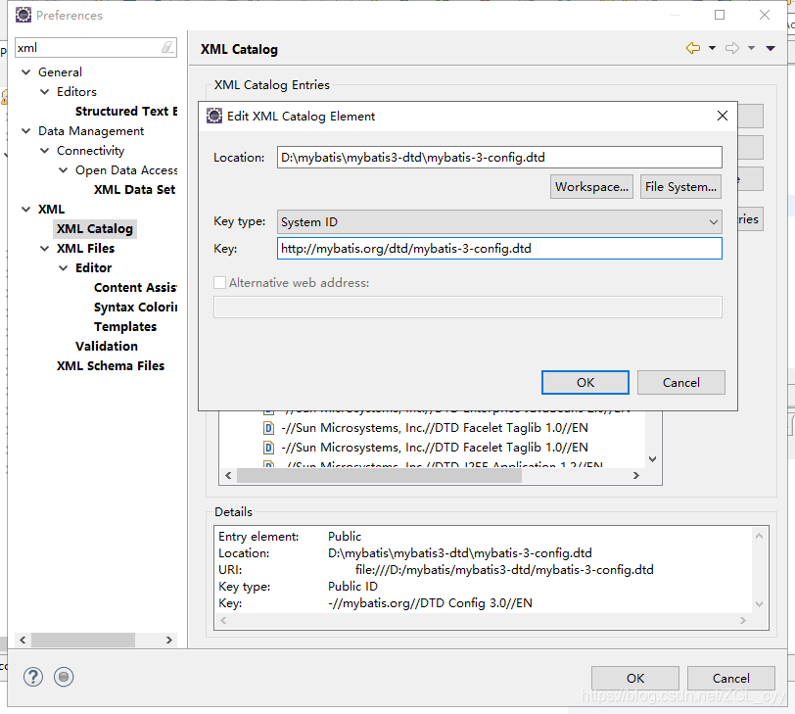The width and height of the screenshot is (795, 714).
Task: Click tree panel scroll right arrow
Action: click(x=169, y=640)
